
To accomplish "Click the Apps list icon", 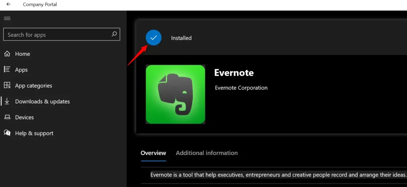I will [x=7, y=70].
